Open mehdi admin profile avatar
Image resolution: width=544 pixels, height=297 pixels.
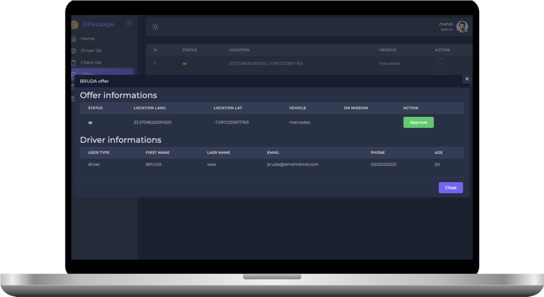coord(462,27)
